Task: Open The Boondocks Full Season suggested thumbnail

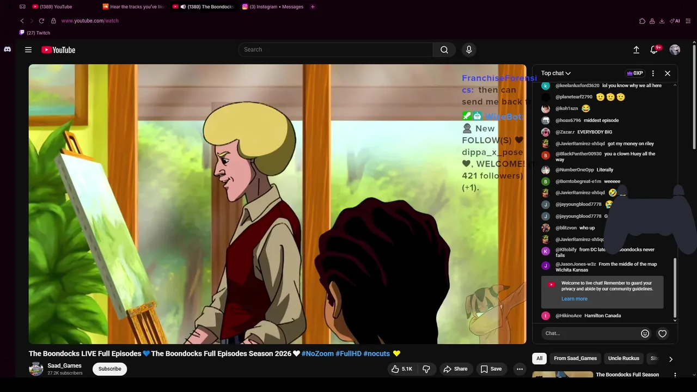Action: coord(563,375)
